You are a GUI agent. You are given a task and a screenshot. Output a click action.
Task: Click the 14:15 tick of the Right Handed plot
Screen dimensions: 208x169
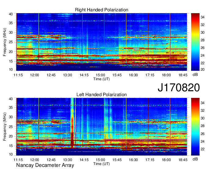(84, 75)
